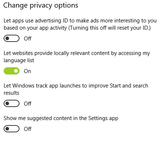
Task: Click the word 'results' under the app launches description
Action: [11, 93]
